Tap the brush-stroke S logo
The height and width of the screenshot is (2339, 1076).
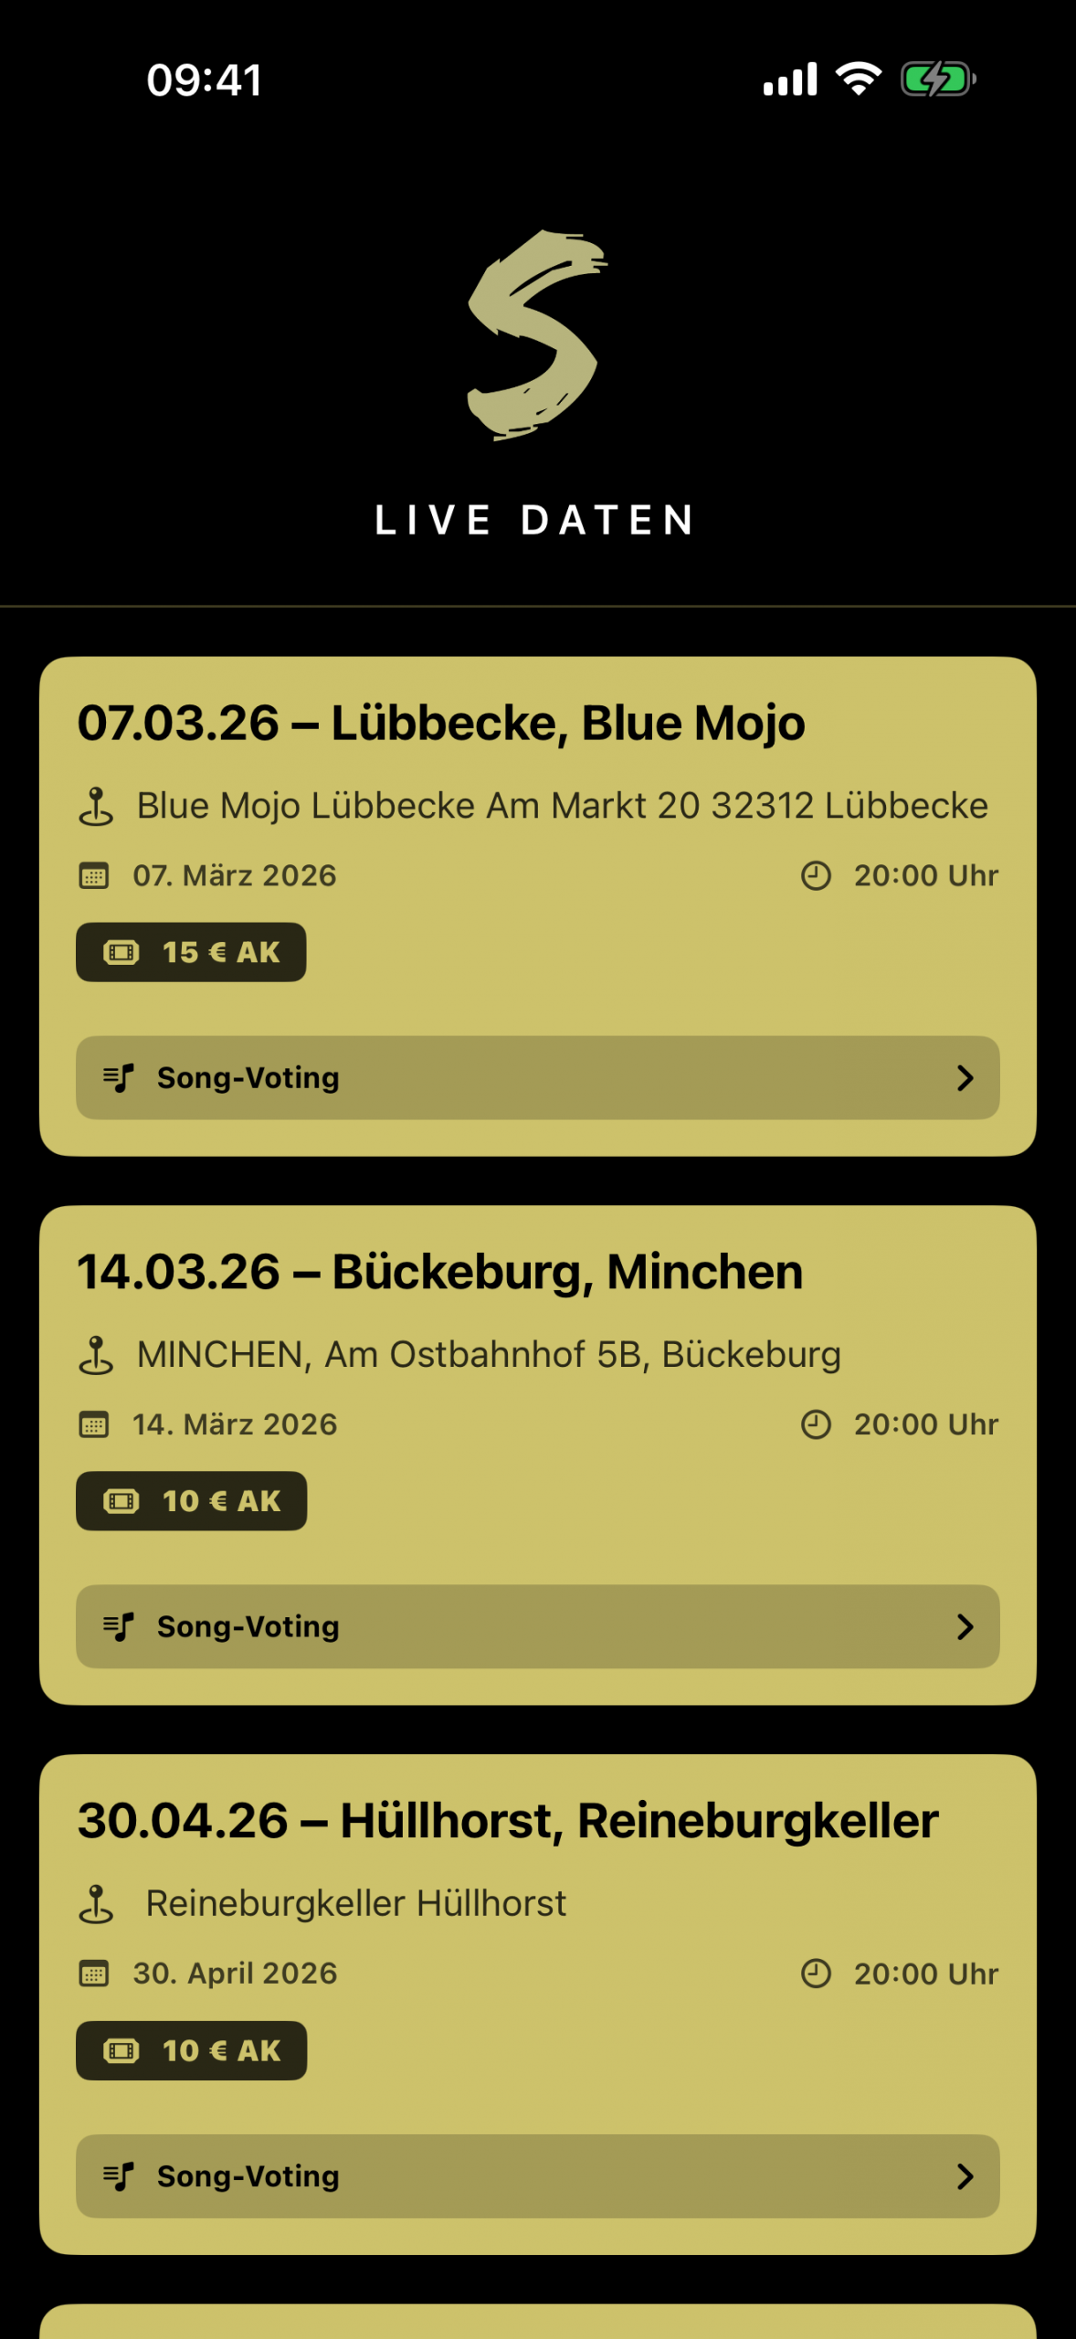click(536, 335)
